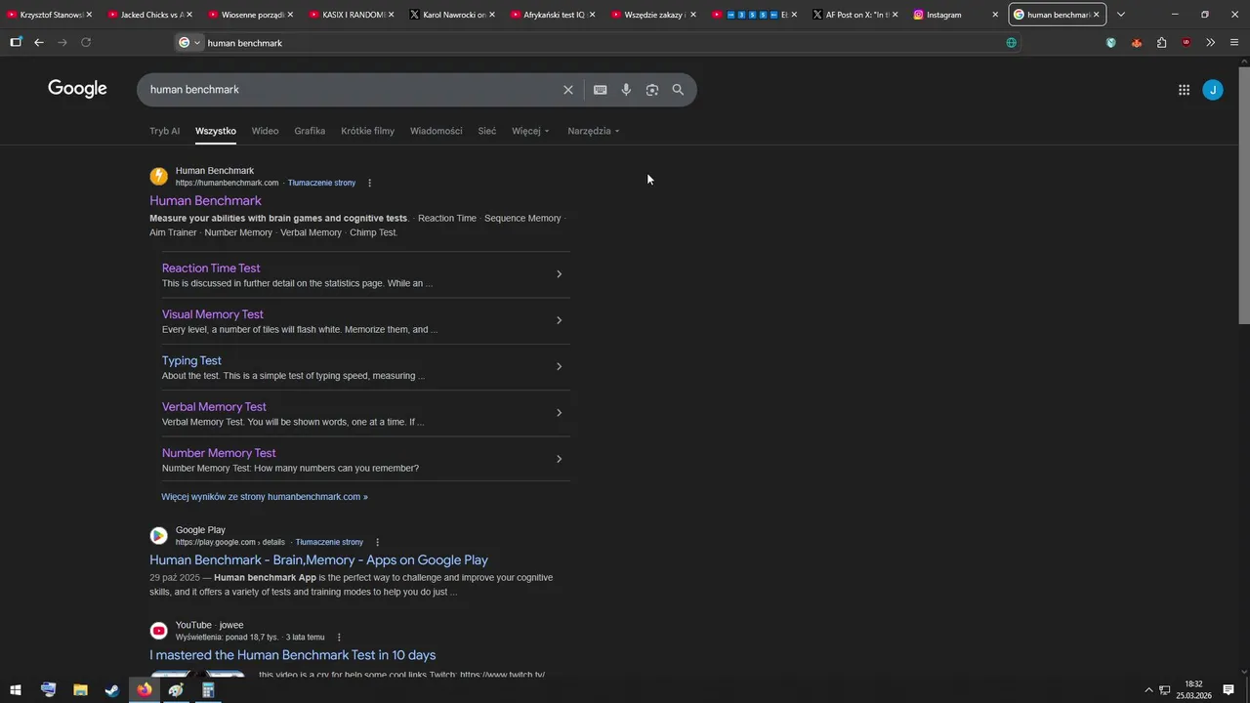Image resolution: width=1250 pixels, height=703 pixels.
Task: Open the Narzędzia tools dropdown
Action: click(x=594, y=131)
